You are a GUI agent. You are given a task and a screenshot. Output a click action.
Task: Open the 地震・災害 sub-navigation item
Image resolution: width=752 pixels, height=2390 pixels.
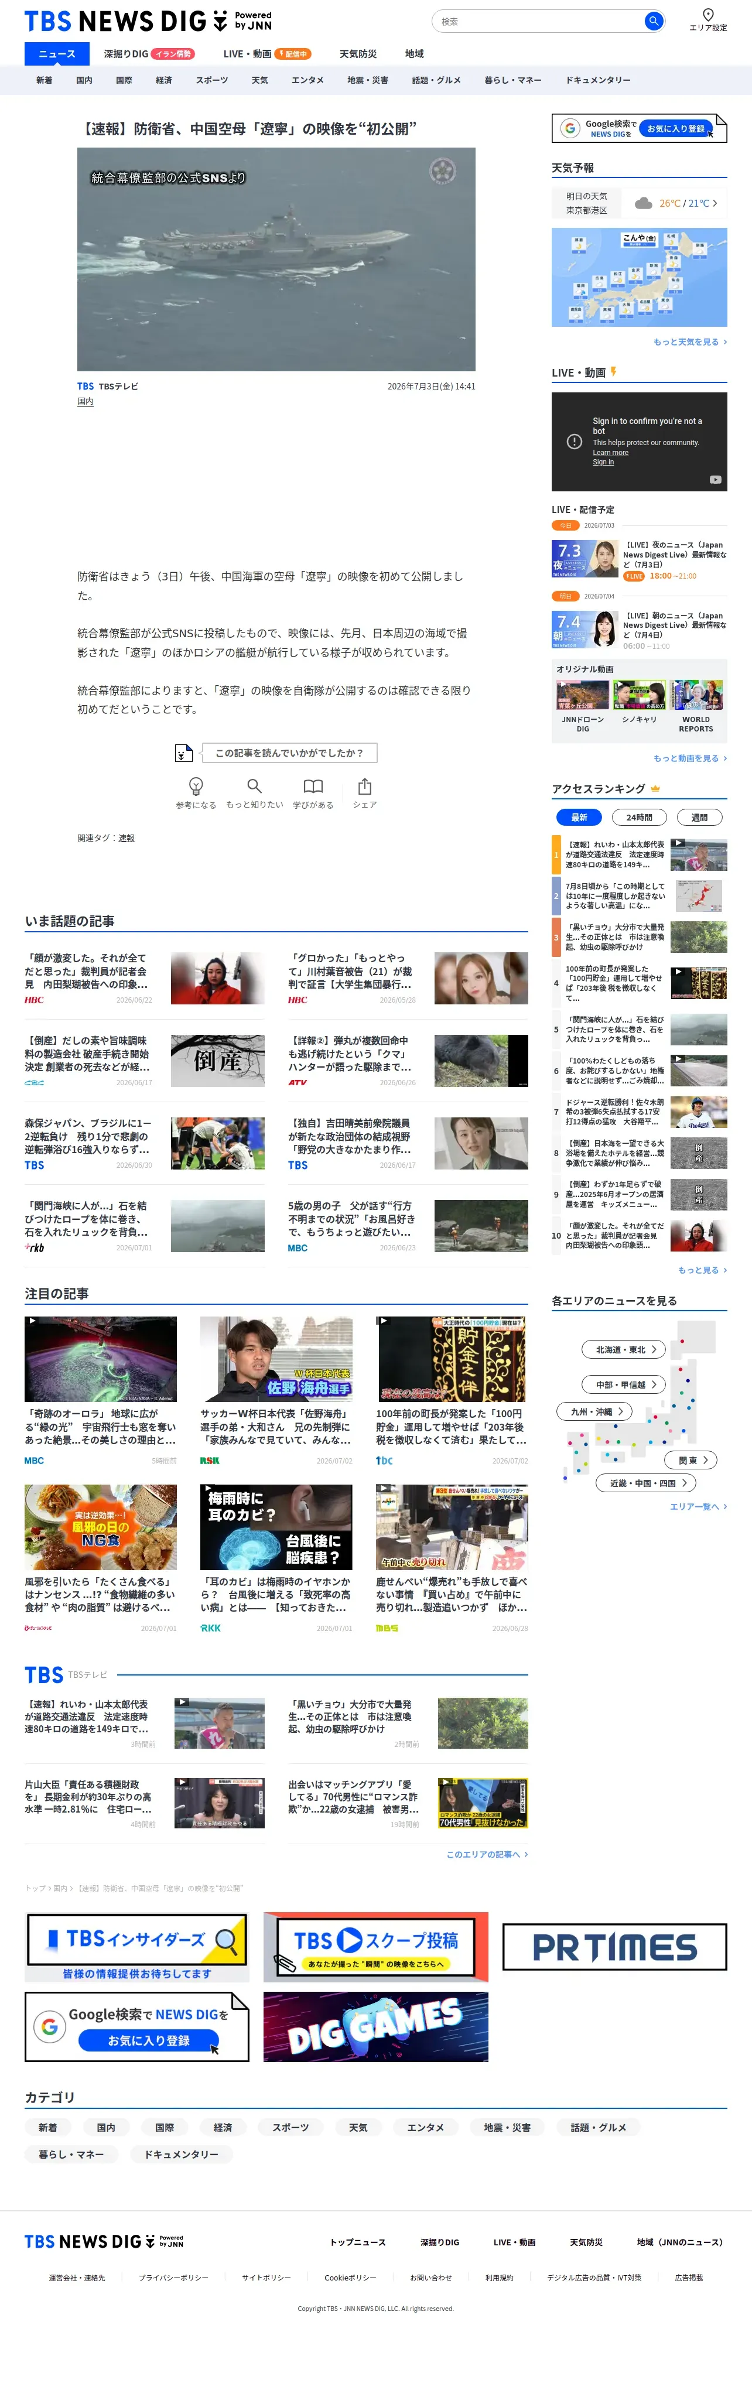[368, 80]
